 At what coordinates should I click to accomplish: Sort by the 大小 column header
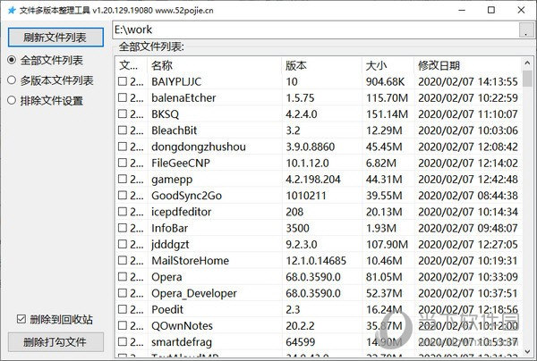[x=388, y=65]
